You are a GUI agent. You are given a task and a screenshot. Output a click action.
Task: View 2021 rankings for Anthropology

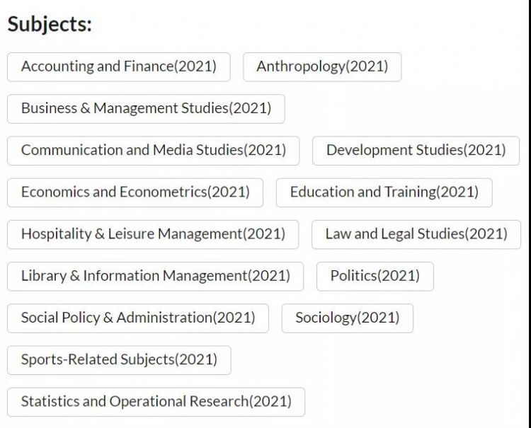(322, 66)
